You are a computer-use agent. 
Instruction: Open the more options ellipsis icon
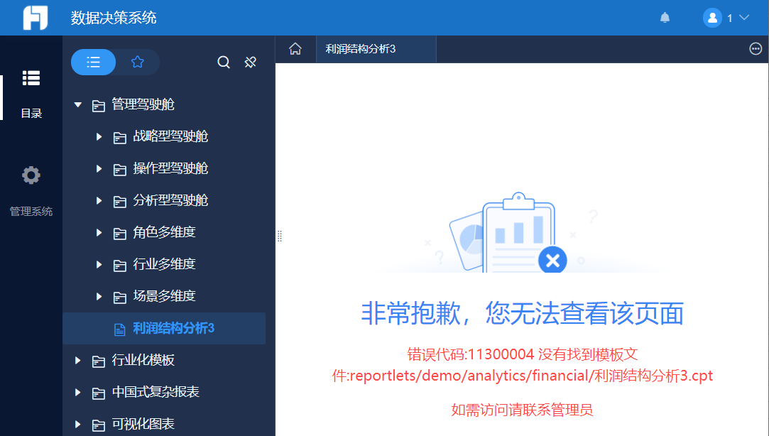(756, 49)
